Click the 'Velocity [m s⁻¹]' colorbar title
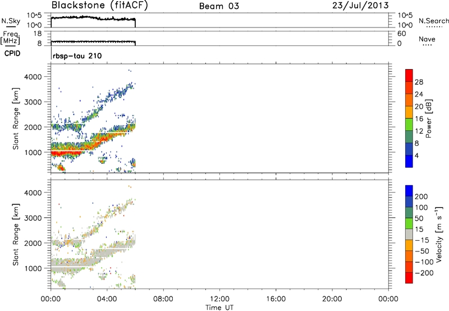 pyautogui.click(x=438, y=234)
